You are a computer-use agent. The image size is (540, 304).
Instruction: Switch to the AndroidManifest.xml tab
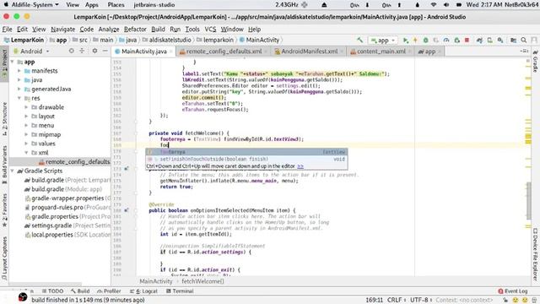pos(309,52)
